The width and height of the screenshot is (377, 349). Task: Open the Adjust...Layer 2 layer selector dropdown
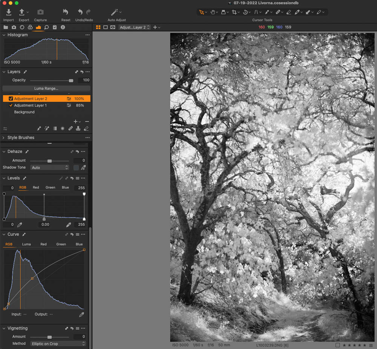click(135, 27)
